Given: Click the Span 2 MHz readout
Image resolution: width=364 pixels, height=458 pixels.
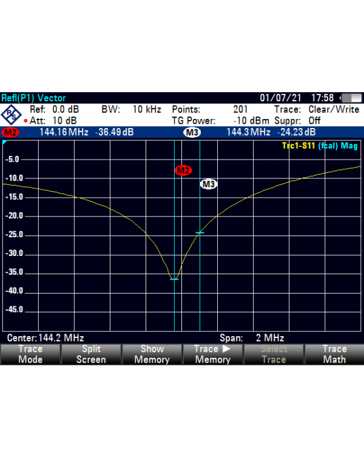Looking at the screenshot, I should pyautogui.click(x=252, y=338).
